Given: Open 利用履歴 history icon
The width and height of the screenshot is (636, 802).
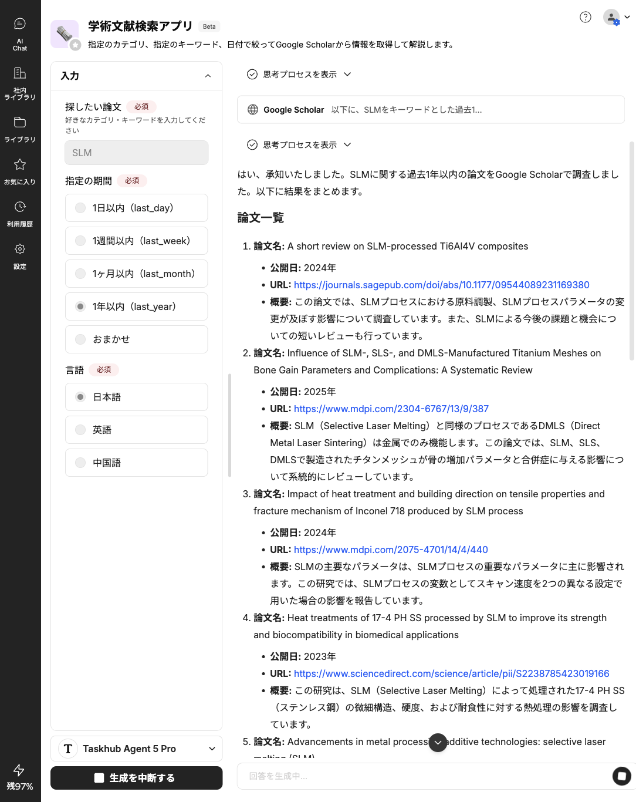Looking at the screenshot, I should [x=20, y=213].
